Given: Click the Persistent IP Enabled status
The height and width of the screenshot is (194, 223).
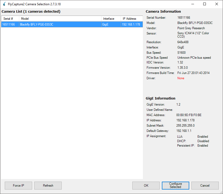Looking at the screenshot, I should click(202, 146).
